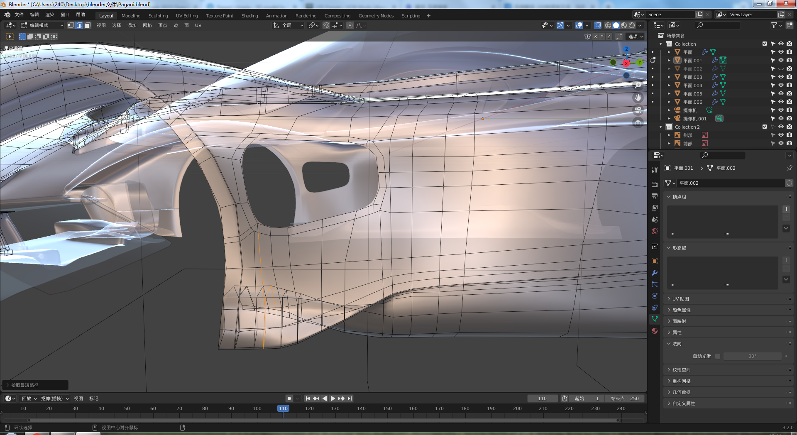Viewport: 797px width, 435px height.
Task: Expand the UV 贴图 panel
Action: [681, 299]
